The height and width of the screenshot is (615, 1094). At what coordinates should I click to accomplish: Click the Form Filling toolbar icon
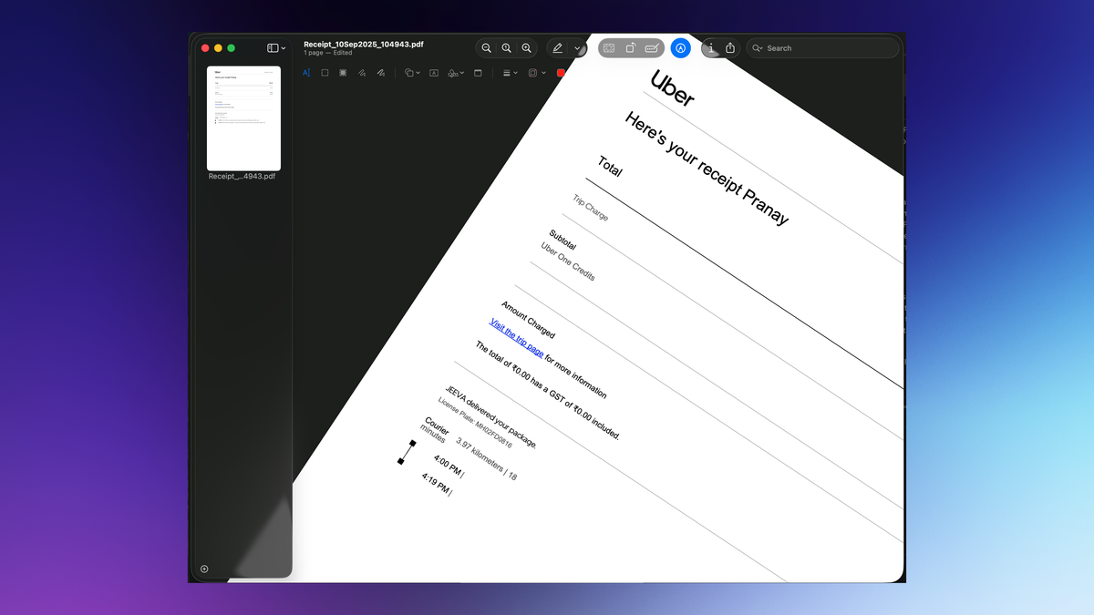pos(652,48)
